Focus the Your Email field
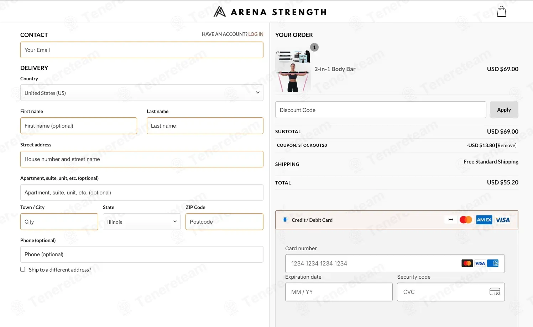 [142, 50]
